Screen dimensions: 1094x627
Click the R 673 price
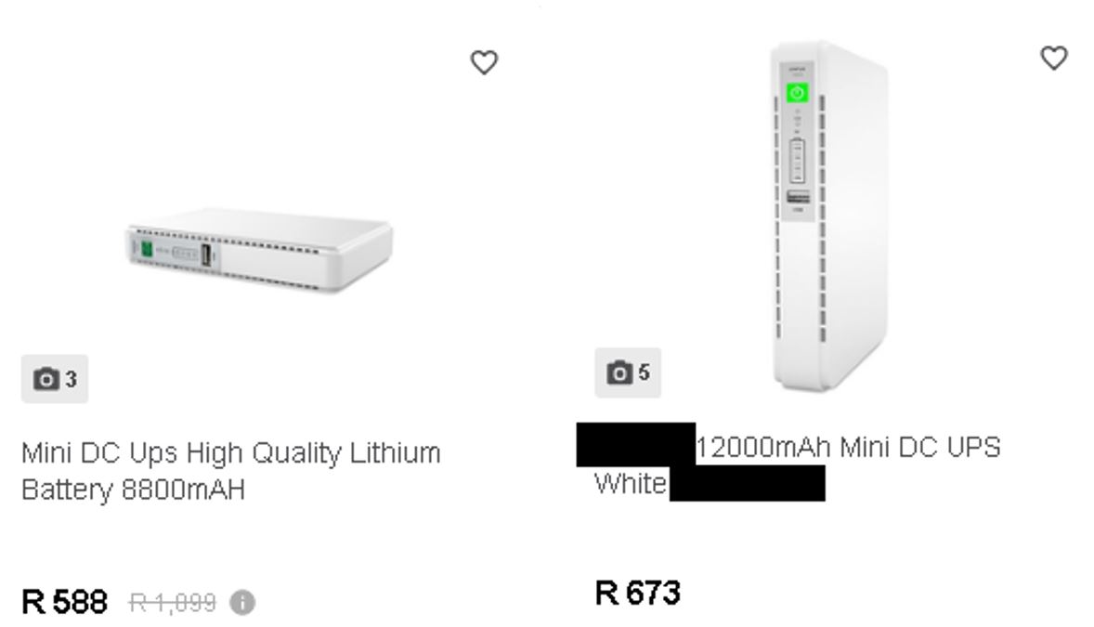click(x=637, y=592)
